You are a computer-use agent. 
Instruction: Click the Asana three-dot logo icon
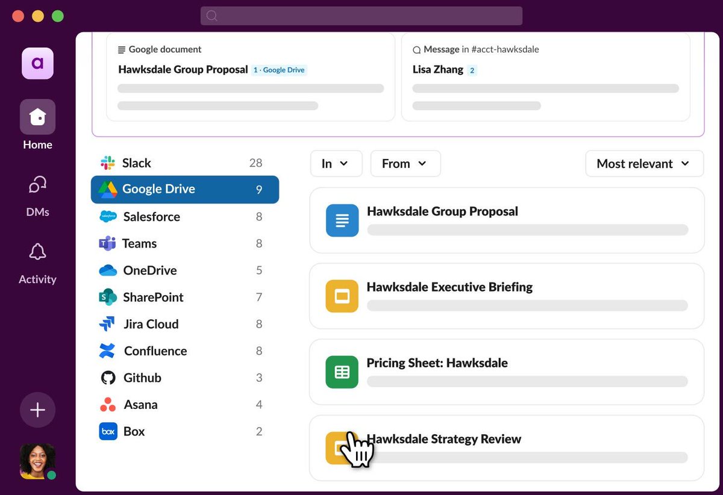[x=108, y=405]
